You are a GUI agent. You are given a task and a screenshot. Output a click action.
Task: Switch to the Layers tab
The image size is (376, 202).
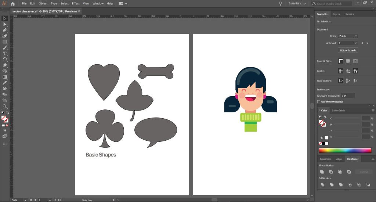click(x=336, y=14)
